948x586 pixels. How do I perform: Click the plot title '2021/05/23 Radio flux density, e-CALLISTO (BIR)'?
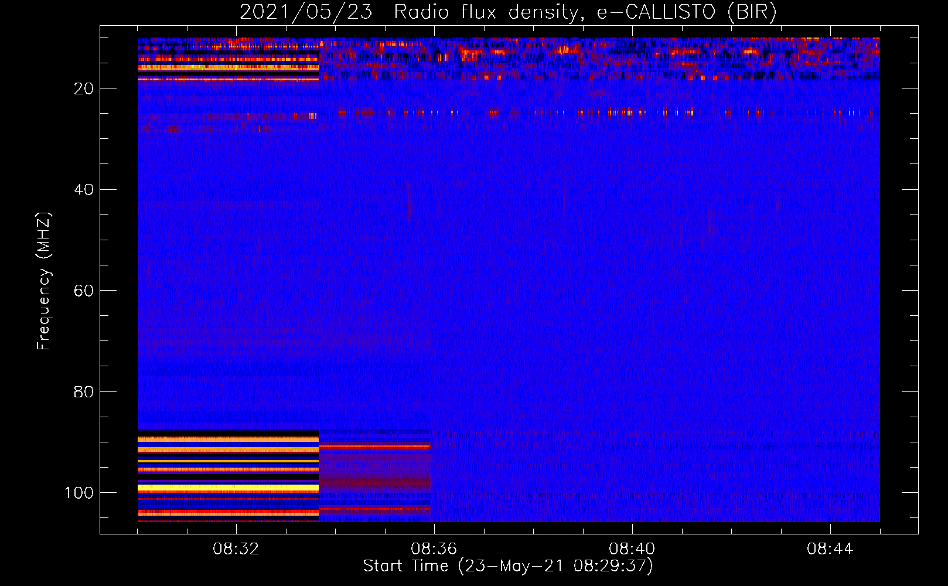point(508,12)
